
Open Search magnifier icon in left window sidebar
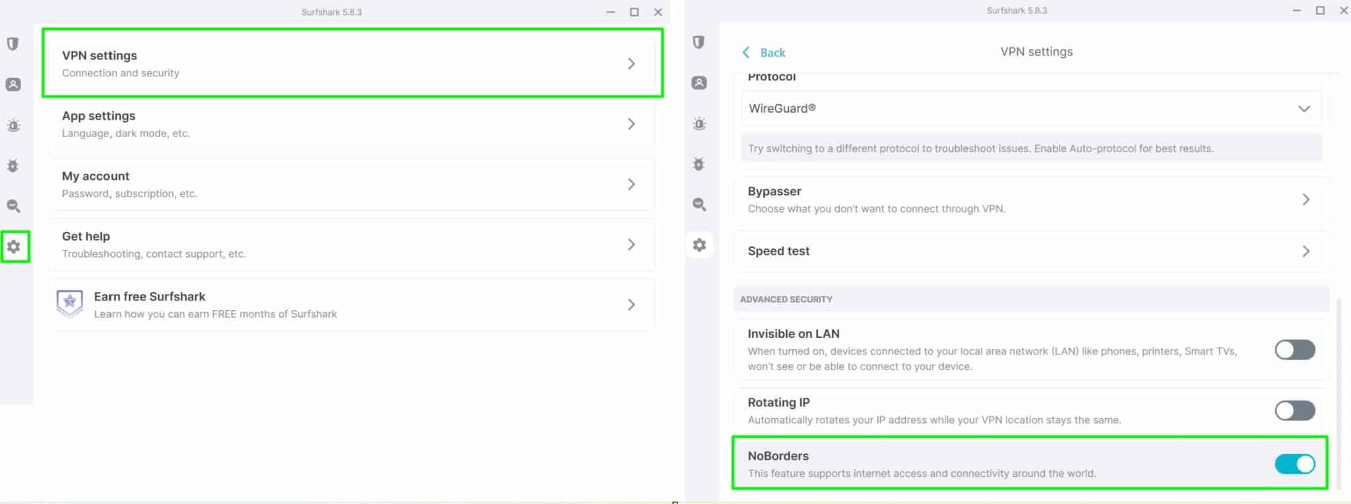[x=13, y=206]
